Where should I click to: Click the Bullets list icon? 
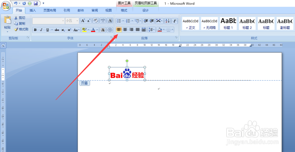click(x=119, y=21)
